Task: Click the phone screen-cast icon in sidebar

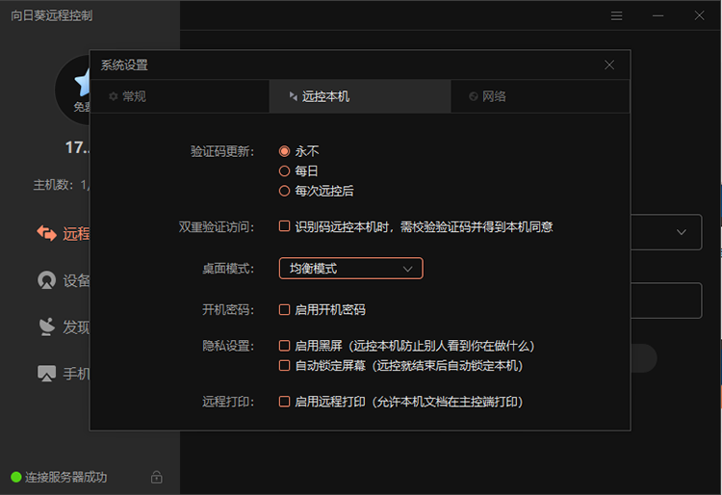Action: tap(46, 373)
